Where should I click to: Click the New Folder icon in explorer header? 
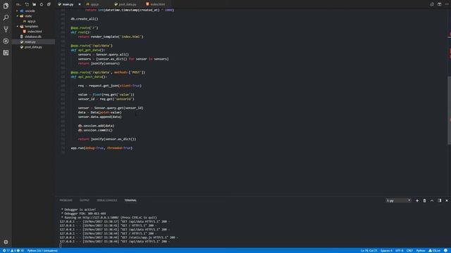coord(35,4)
